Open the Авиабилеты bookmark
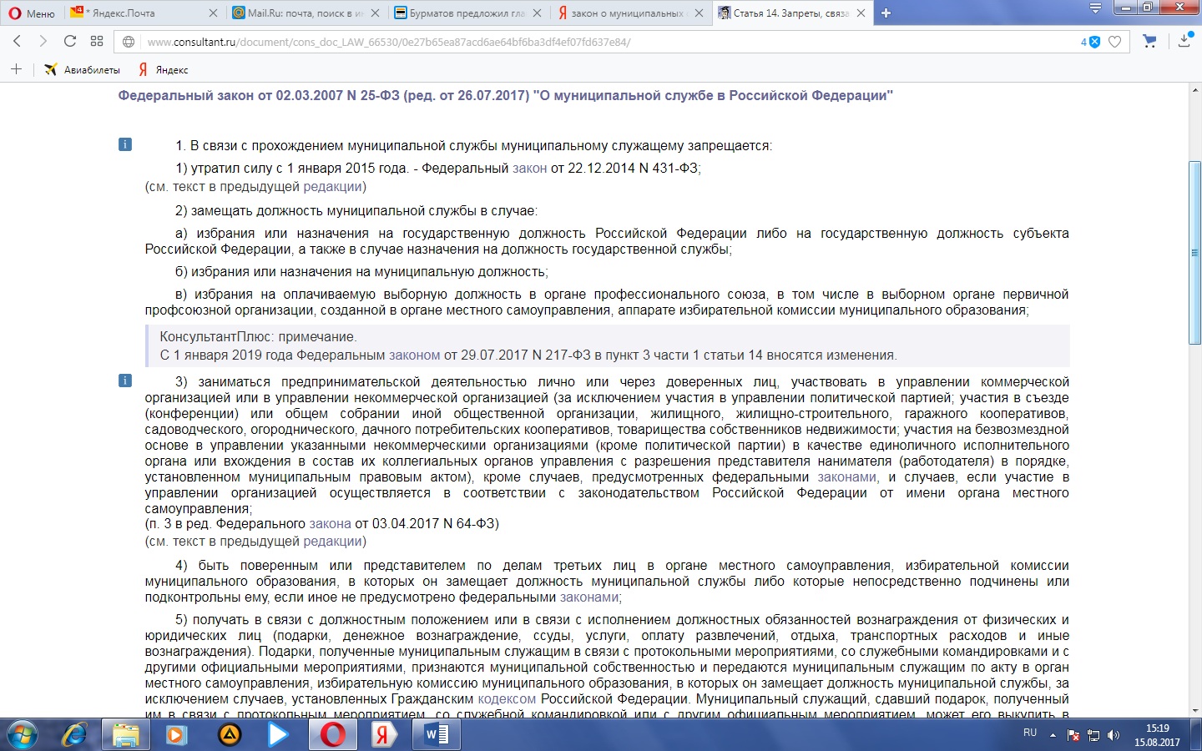 (82, 70)
